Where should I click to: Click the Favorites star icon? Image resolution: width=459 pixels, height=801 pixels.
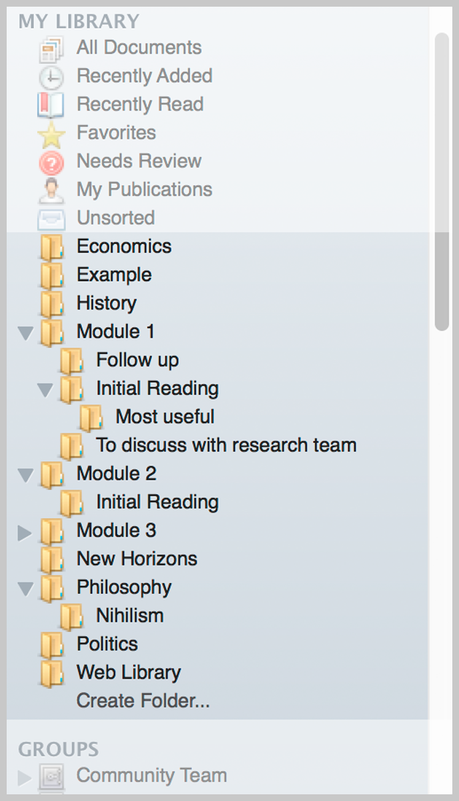click(x=51, y=134)
